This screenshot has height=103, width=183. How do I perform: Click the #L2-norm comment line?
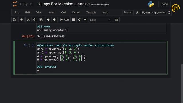click(44, 27)
